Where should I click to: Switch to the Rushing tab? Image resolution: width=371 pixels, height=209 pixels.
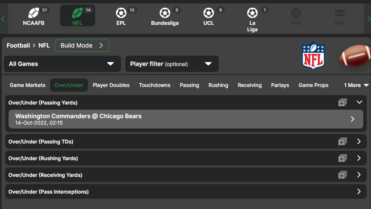(218, 85)
